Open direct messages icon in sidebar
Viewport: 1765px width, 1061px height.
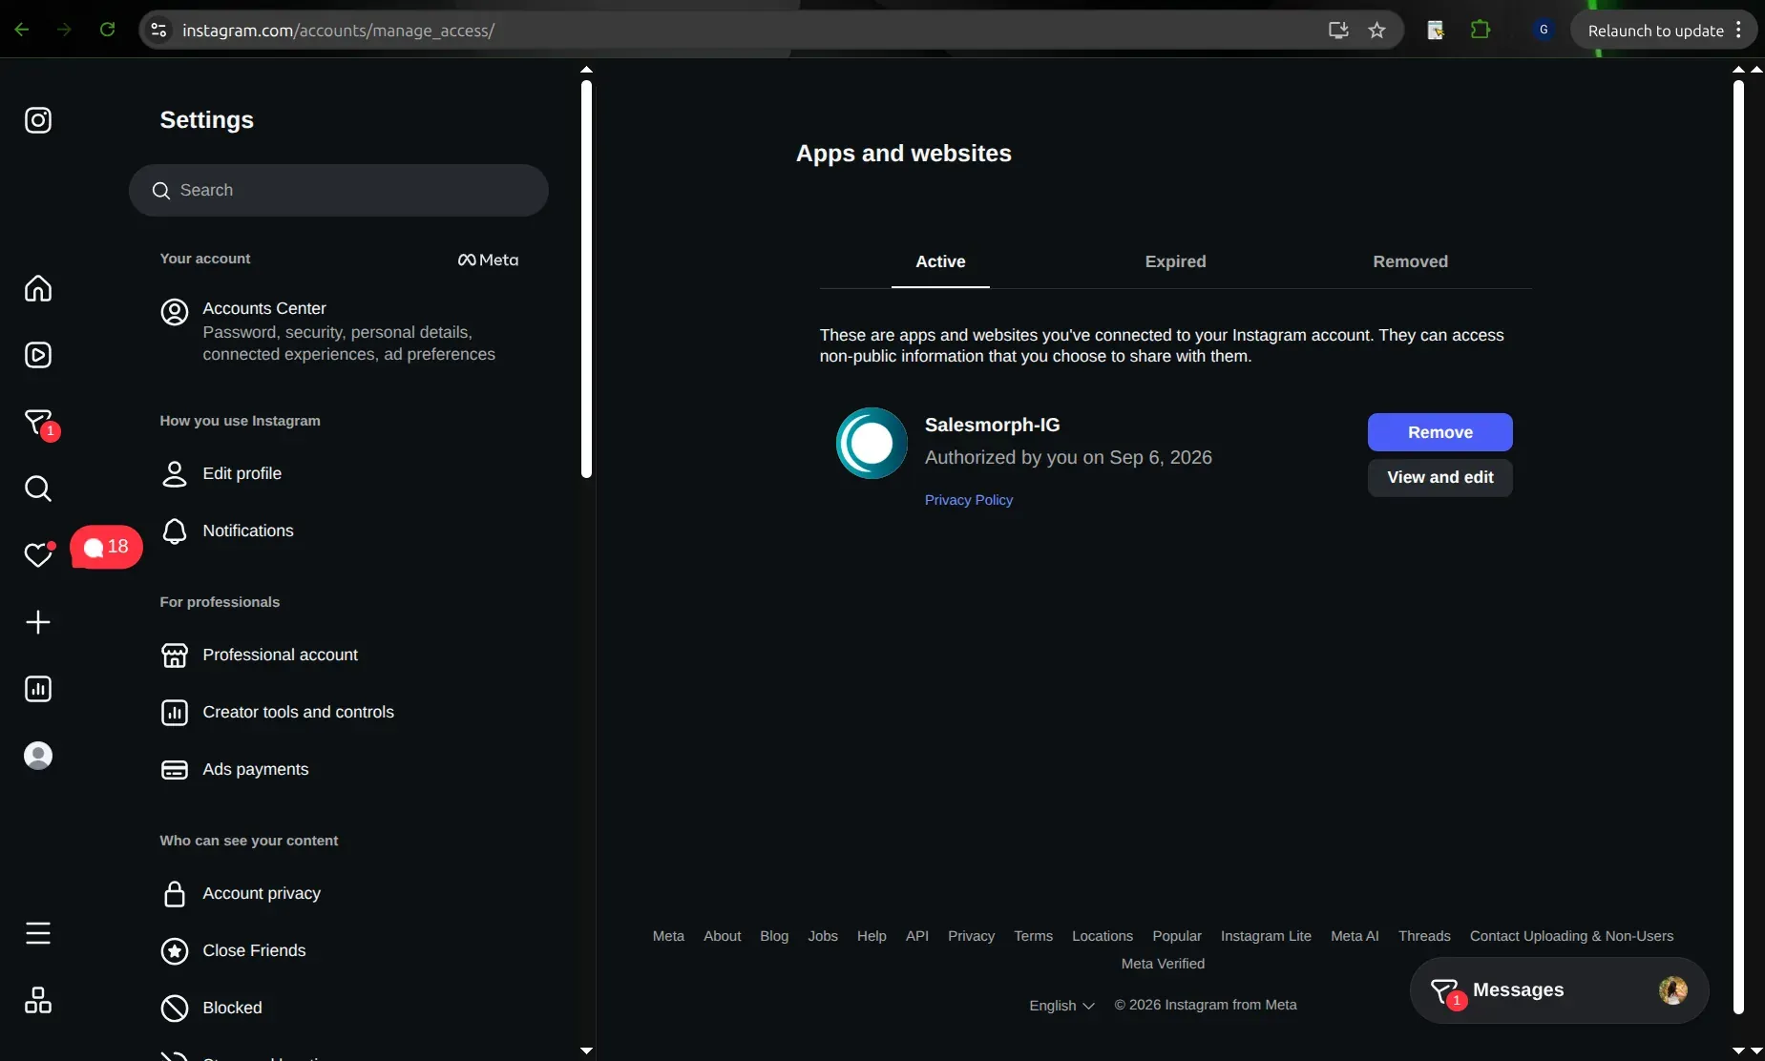pos(38,422)
